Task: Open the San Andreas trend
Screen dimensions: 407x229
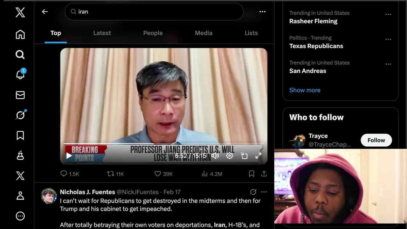Action: pos(307,71)
